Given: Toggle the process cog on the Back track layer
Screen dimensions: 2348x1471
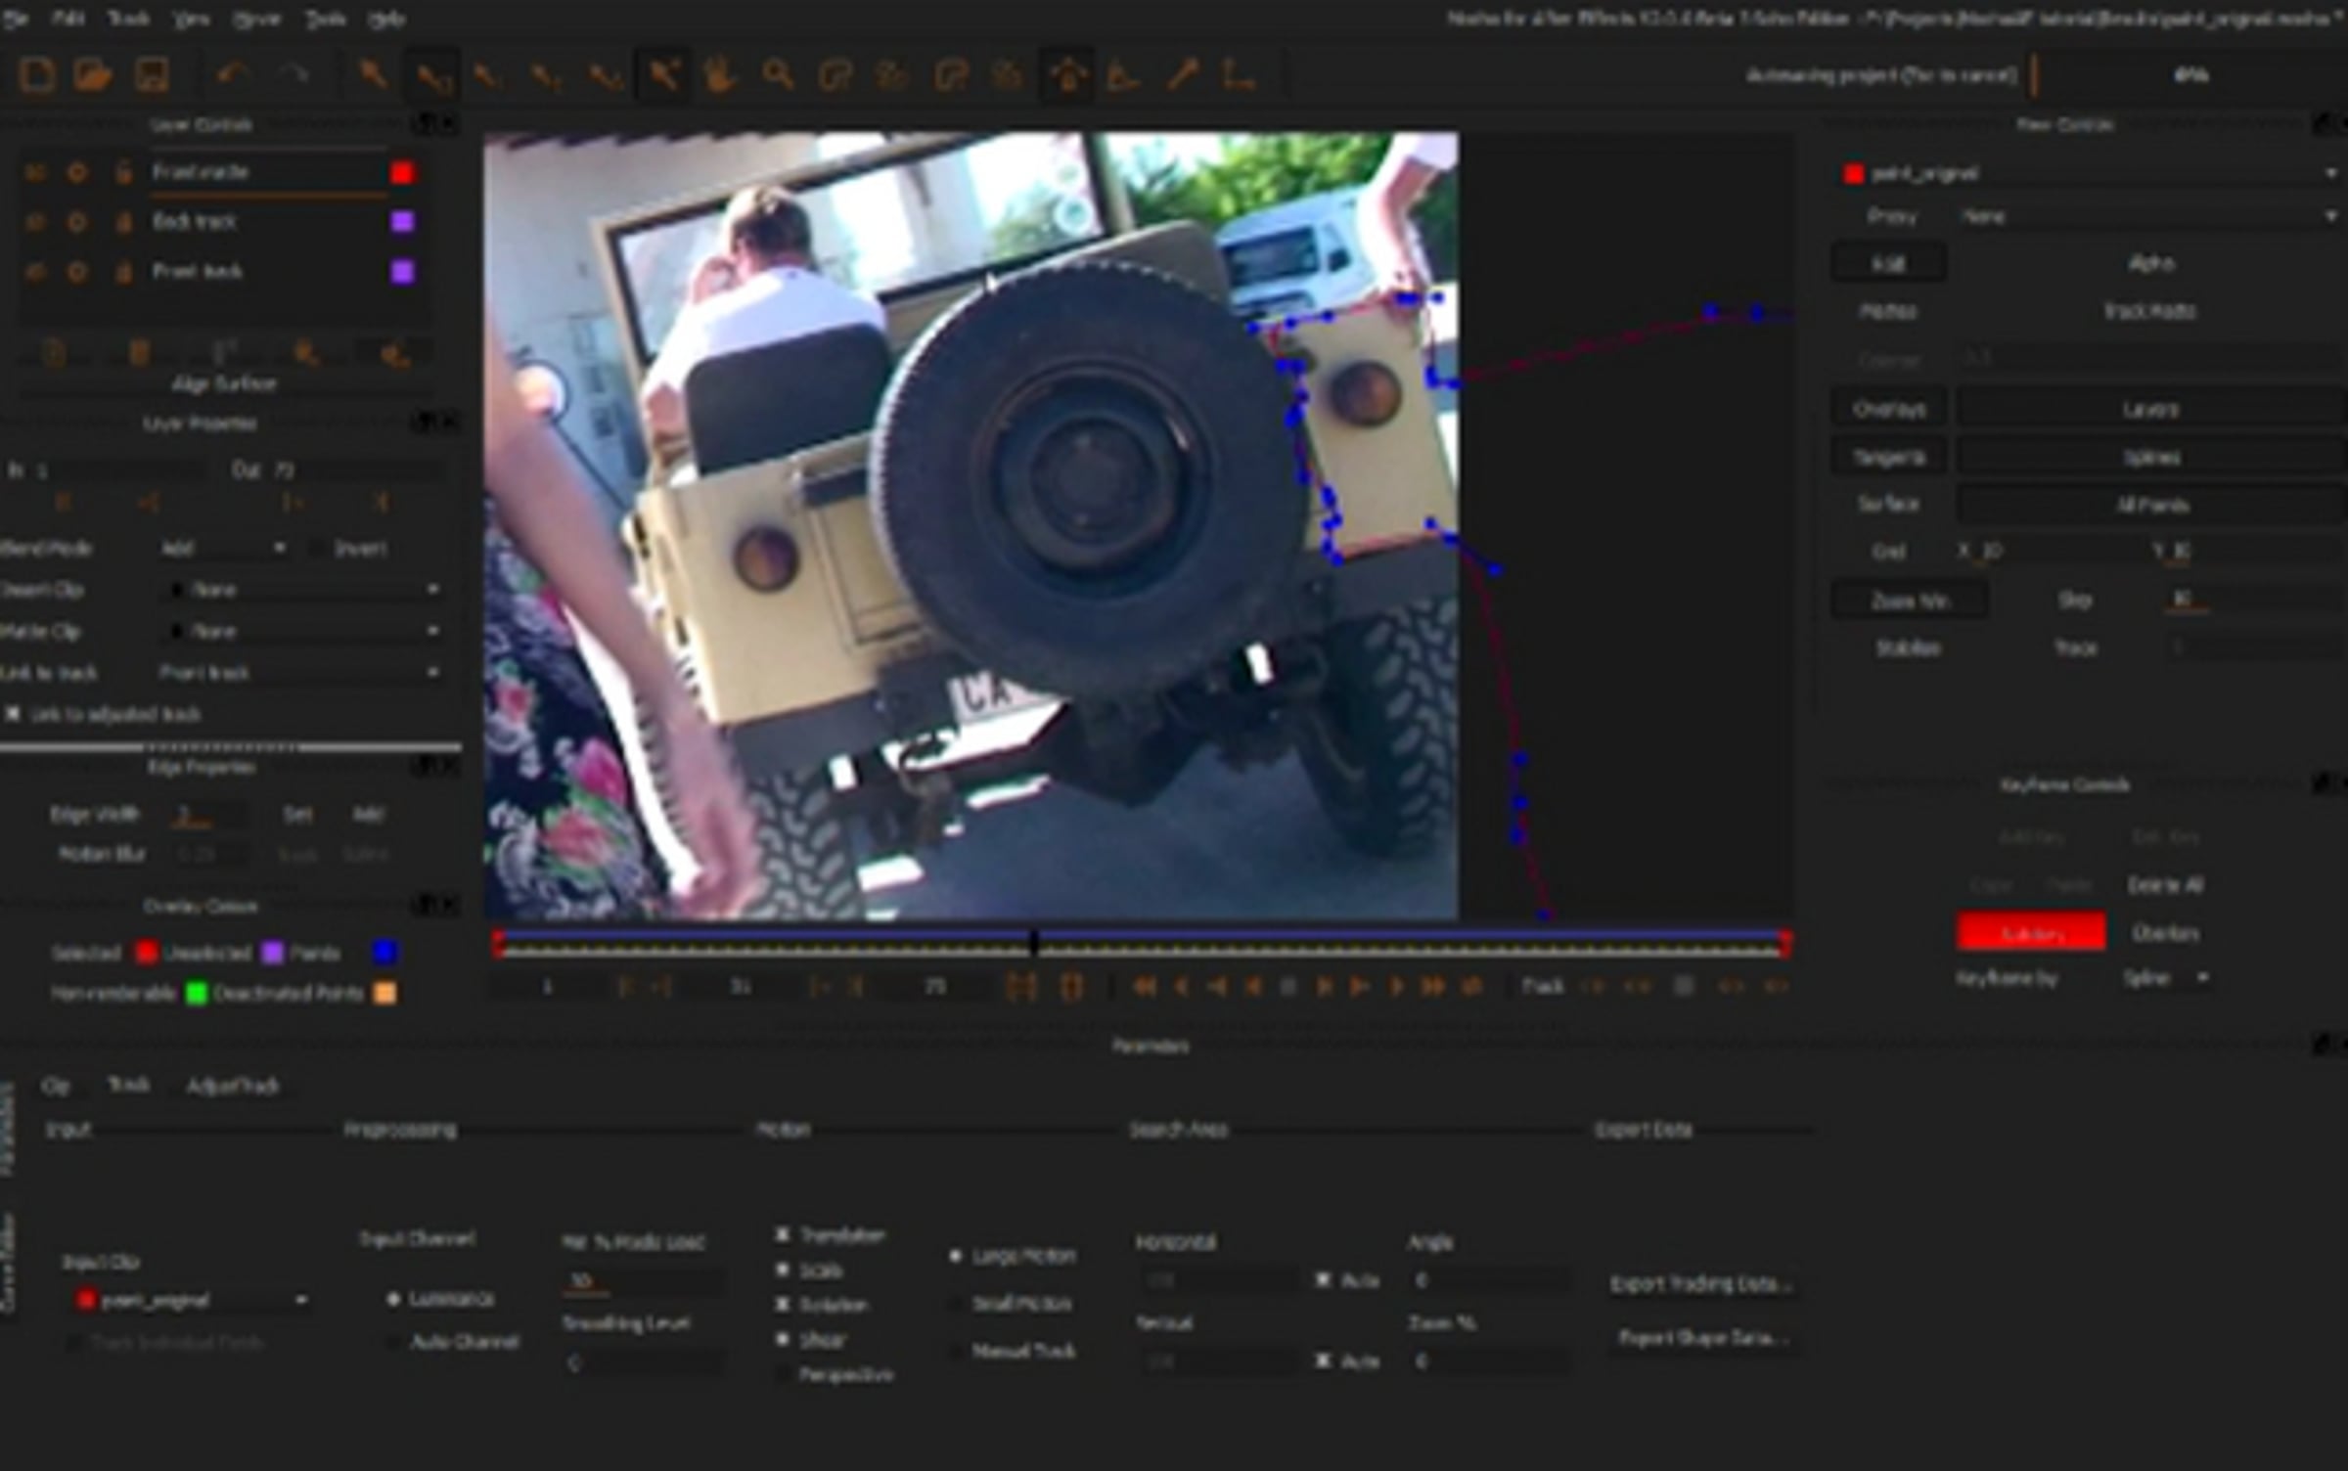Looking at the screenshot, I should click(x=77, y=222).
